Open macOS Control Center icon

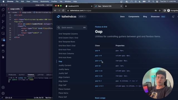[x=157, y=1]
